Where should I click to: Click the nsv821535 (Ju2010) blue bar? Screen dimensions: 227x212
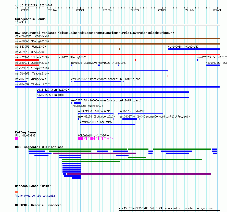tap(113, 98)
